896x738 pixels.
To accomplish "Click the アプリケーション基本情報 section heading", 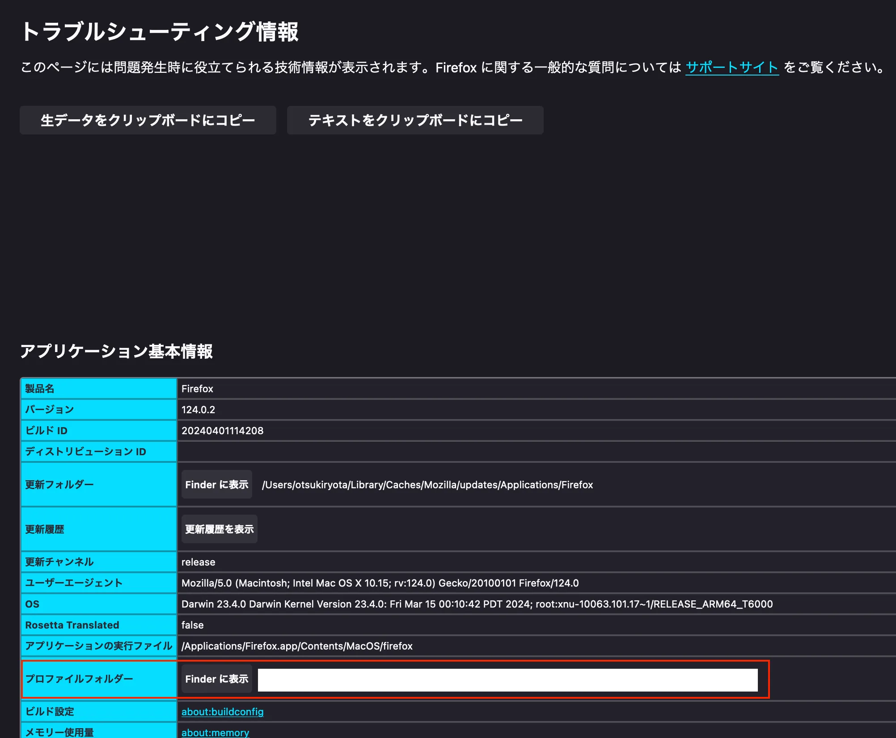I will tap(118, 352).
